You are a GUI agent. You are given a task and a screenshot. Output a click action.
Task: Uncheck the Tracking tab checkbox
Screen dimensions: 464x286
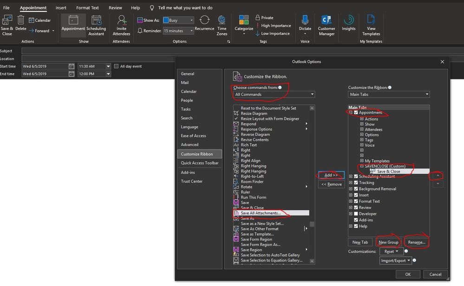pos(356,182)
